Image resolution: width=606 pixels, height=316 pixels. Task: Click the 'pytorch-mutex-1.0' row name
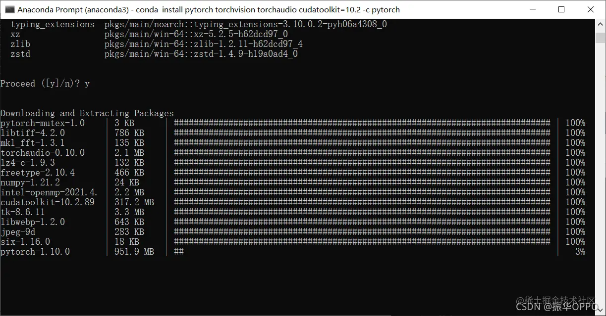[43, 123]
